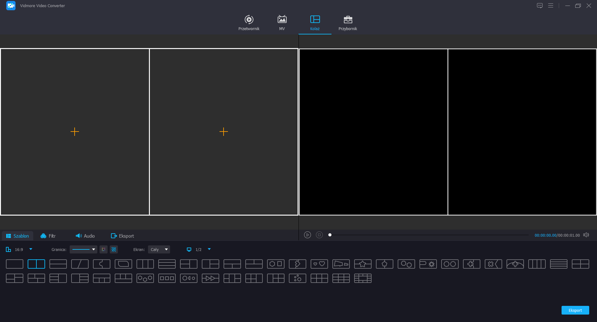Open the Przetwornik converter tab
The width and height of the screenshot is (597, 322).
coord(249,23)
